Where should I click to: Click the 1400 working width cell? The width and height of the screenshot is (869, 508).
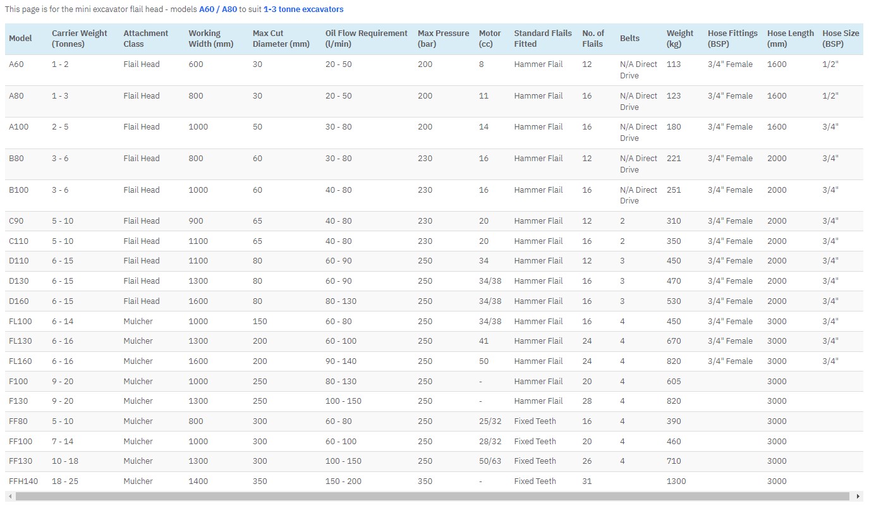(x=198, y=481)
